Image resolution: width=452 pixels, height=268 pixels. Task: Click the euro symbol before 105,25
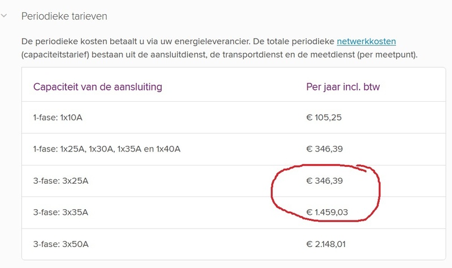tap(309, 118)
